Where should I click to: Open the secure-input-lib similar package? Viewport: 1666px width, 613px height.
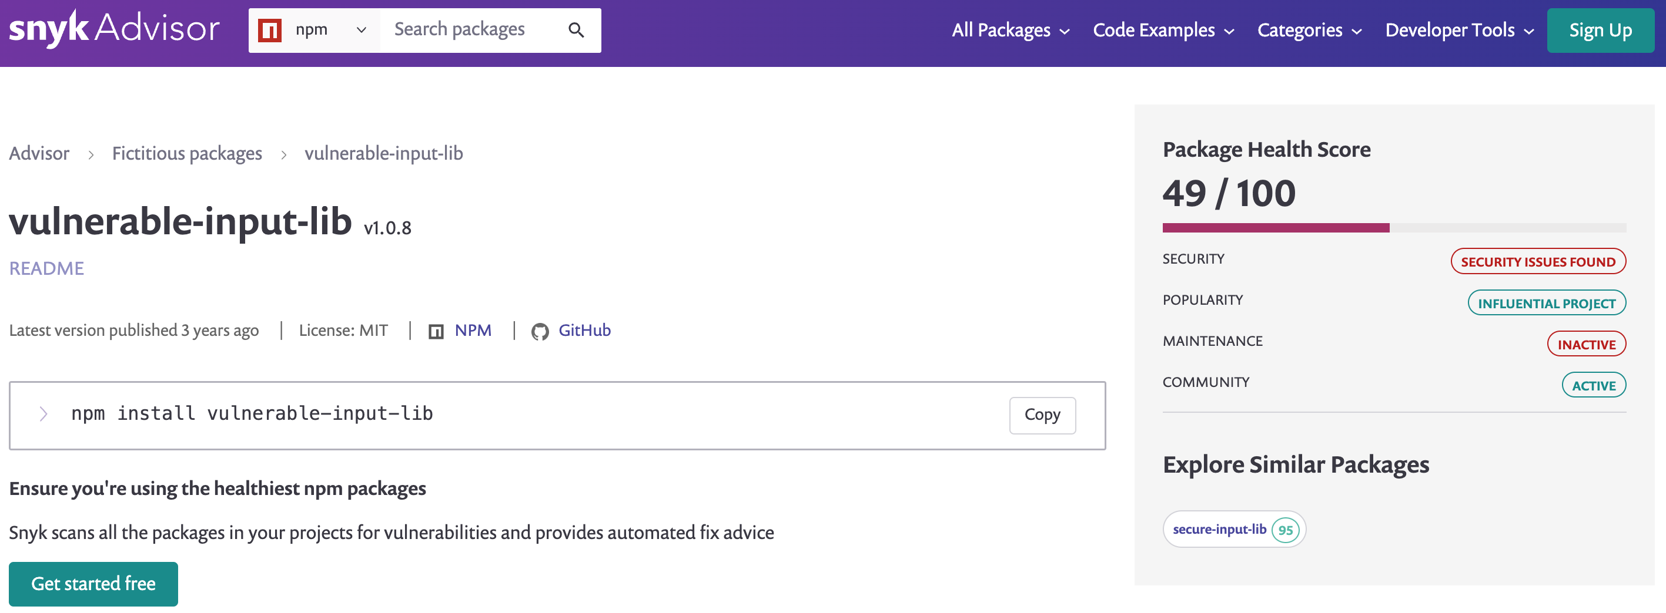coord(1219,529)
